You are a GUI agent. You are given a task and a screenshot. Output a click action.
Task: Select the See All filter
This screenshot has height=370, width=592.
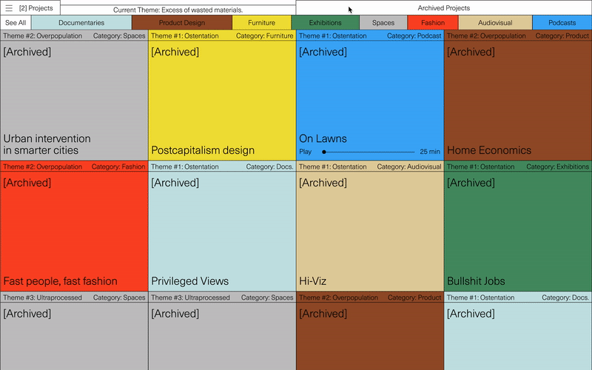click(x=16, y=23)
